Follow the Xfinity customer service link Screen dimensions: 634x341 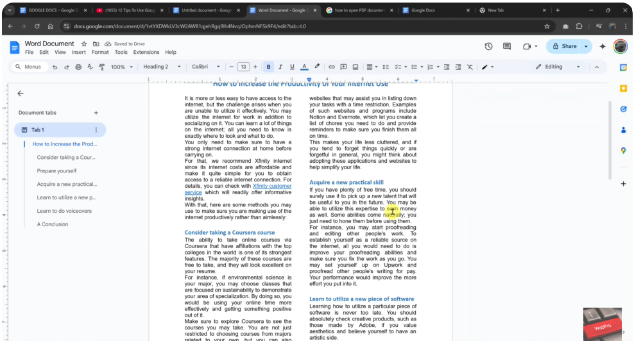click(271, 186)
